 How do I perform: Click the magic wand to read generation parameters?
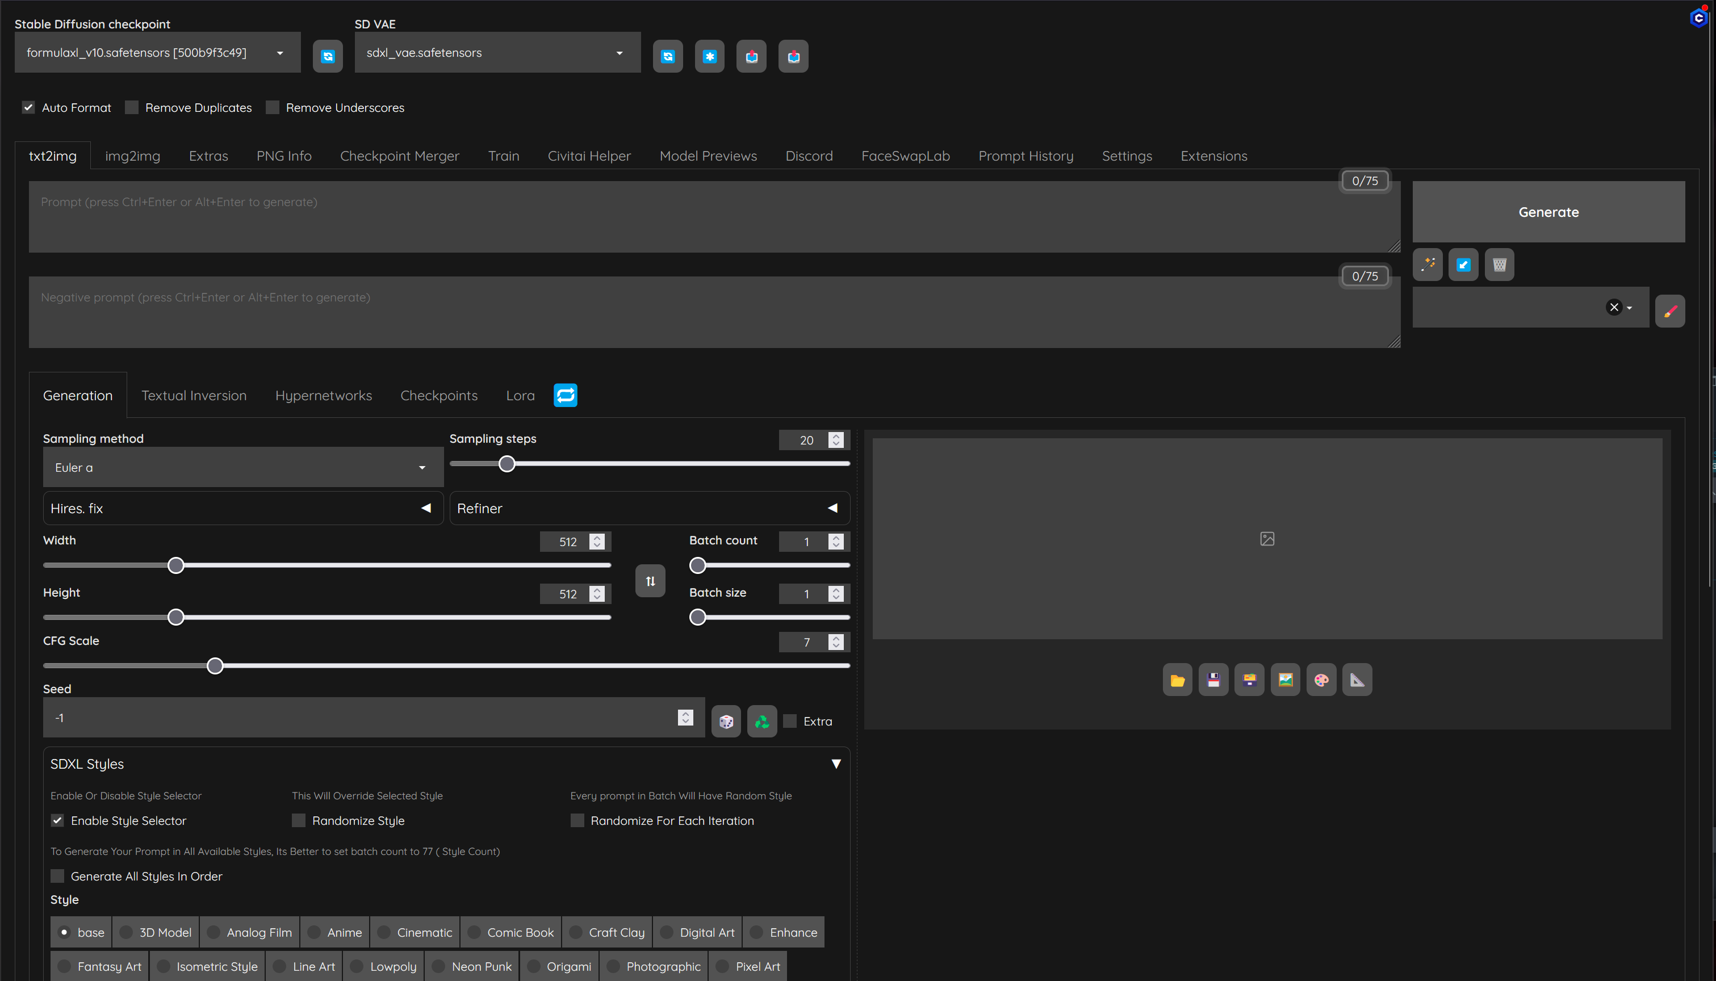point(1428,264)
